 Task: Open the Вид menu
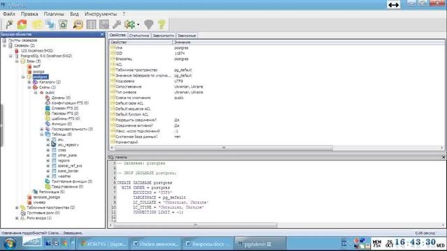pyautogui.click(x=75, y=14)
